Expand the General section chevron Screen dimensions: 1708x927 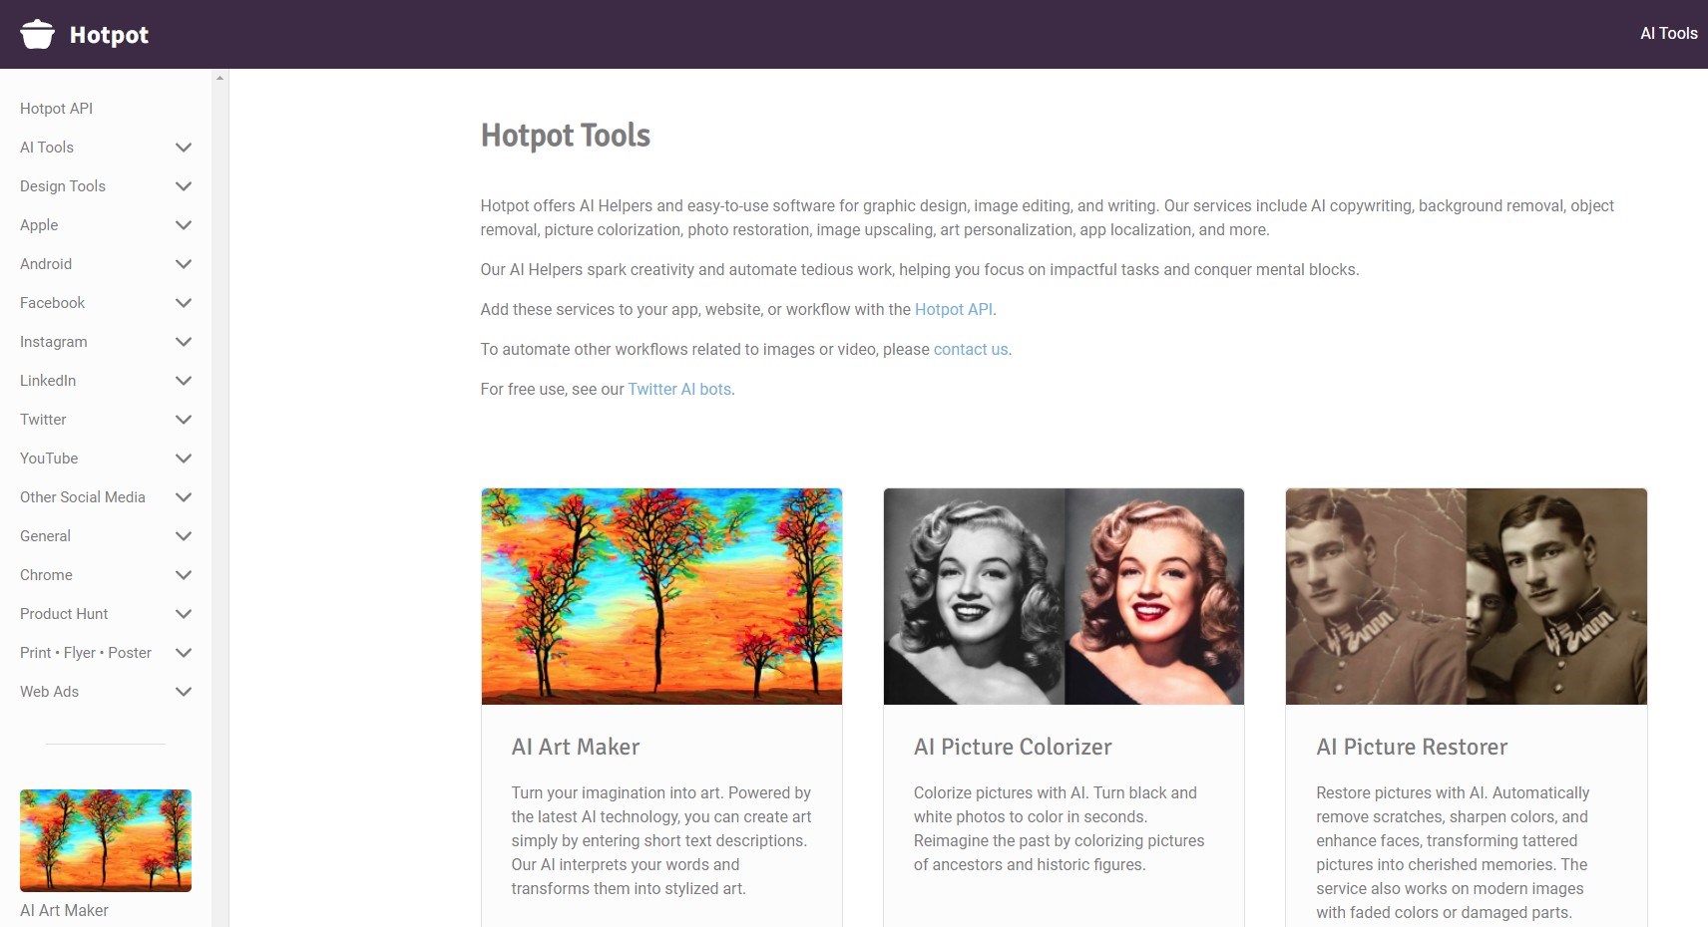(x=184, y=536)
